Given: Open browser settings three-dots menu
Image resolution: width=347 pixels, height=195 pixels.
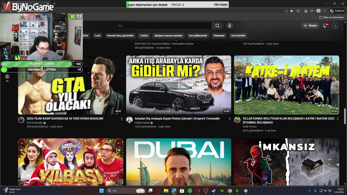Looking at the screenshot, I should [325, 11].
